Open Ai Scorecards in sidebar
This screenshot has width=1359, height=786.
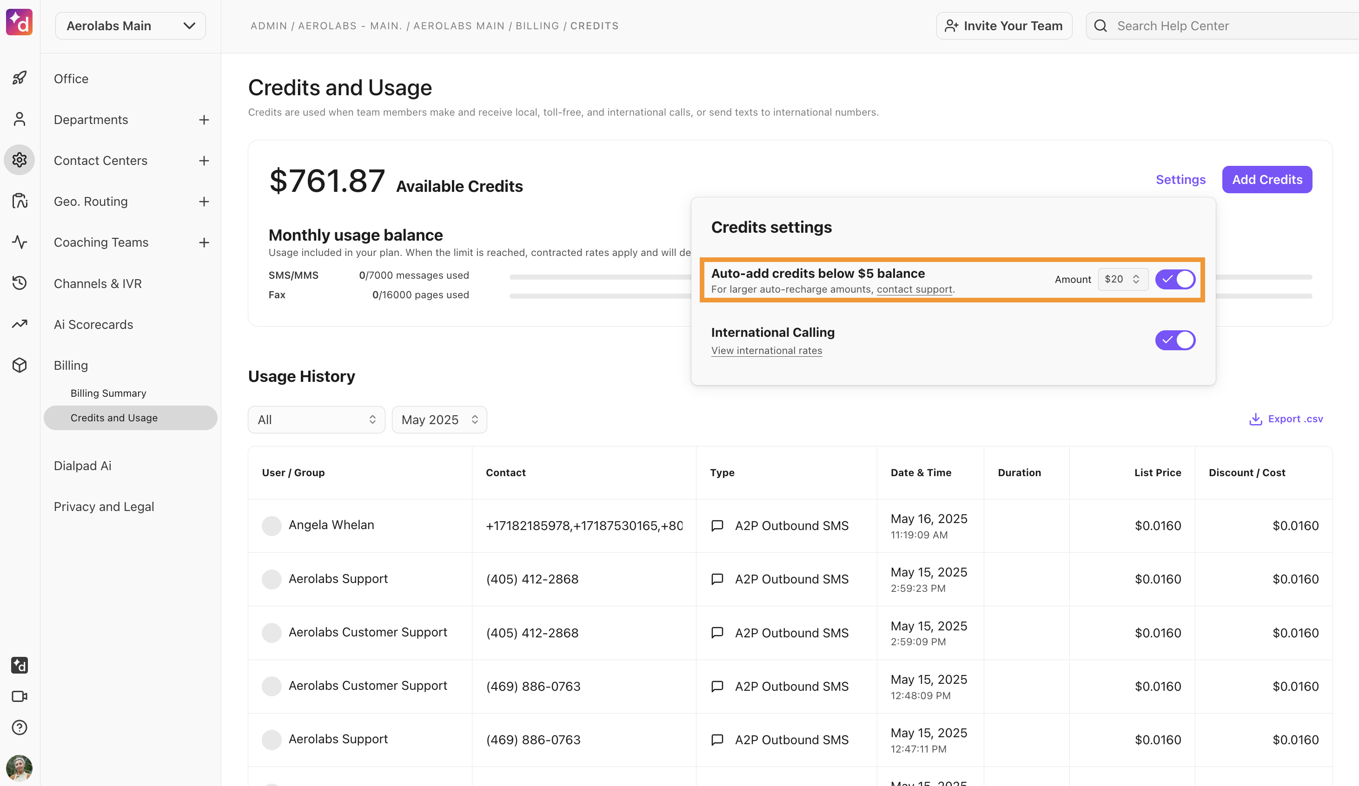pyautogui.click(x=94, y=324)
